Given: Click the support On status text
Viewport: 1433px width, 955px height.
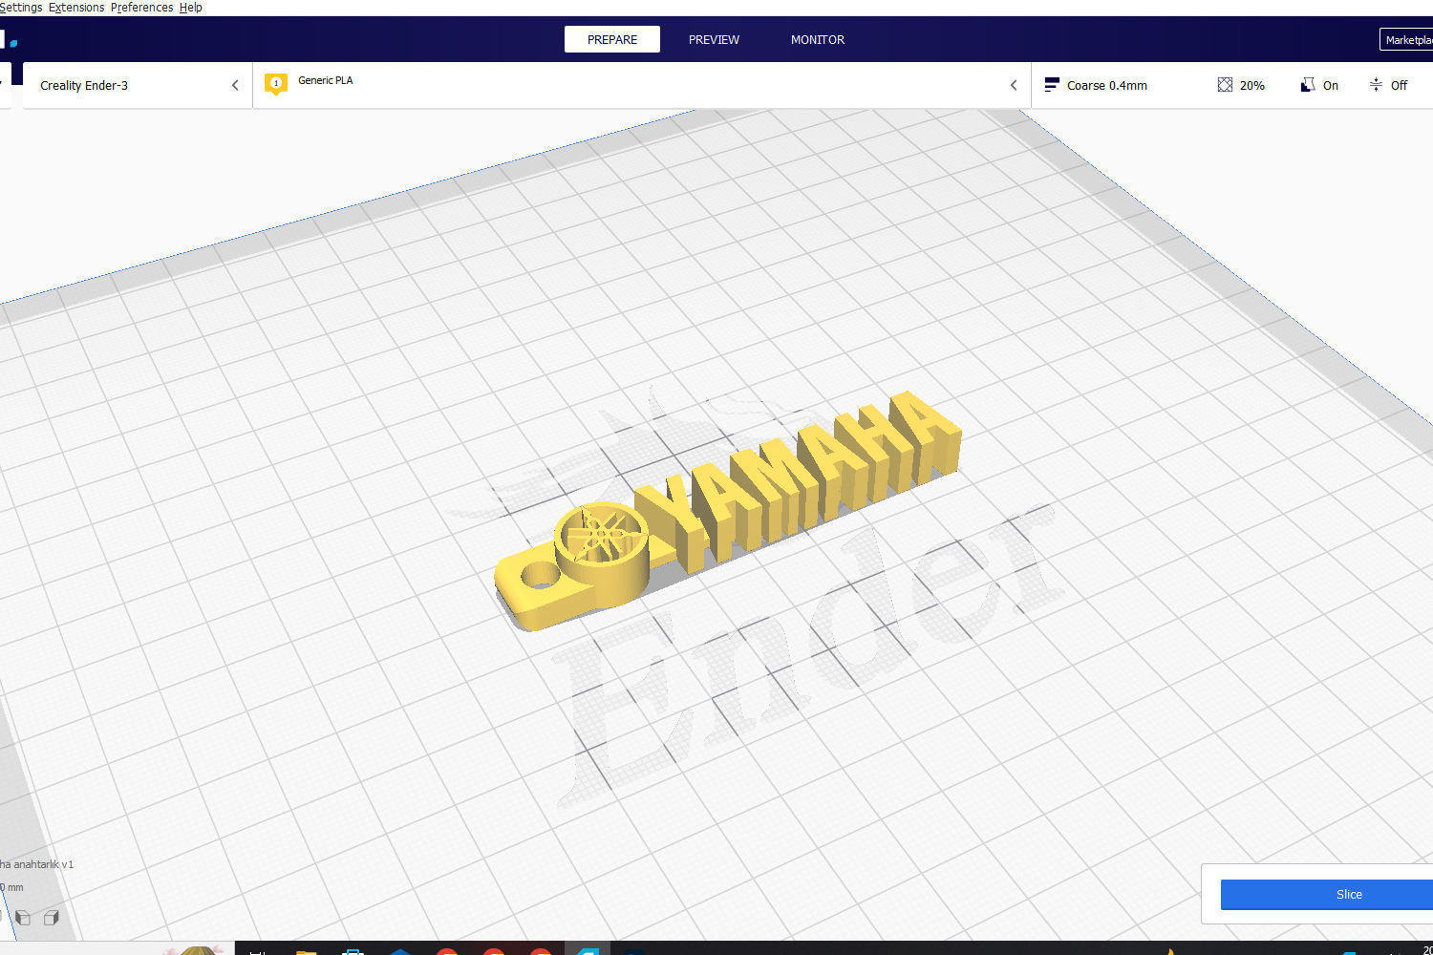Looking at the screenshot, I should pos(1331,86).
